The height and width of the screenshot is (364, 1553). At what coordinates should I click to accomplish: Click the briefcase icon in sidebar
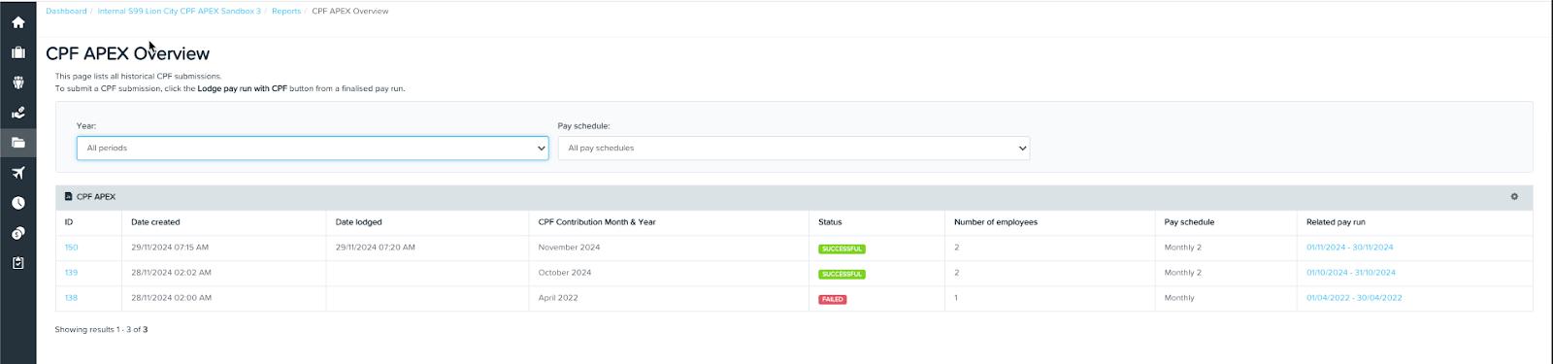[x=17, y=52]
